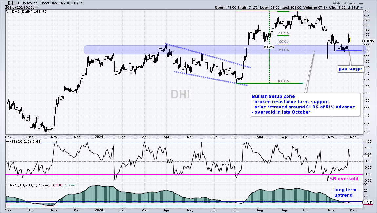377x213 pixels.
Task: Click the '_DHI (Daily) 168.95' legend text
Action: coord(28,11)
